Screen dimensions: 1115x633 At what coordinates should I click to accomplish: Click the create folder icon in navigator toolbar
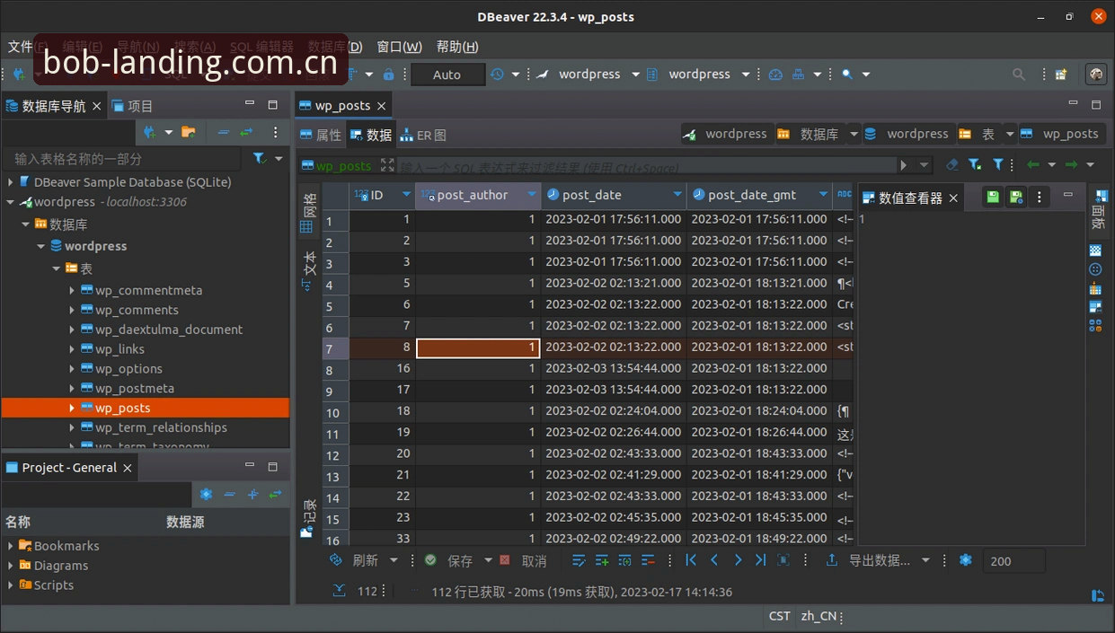point(189,132)
